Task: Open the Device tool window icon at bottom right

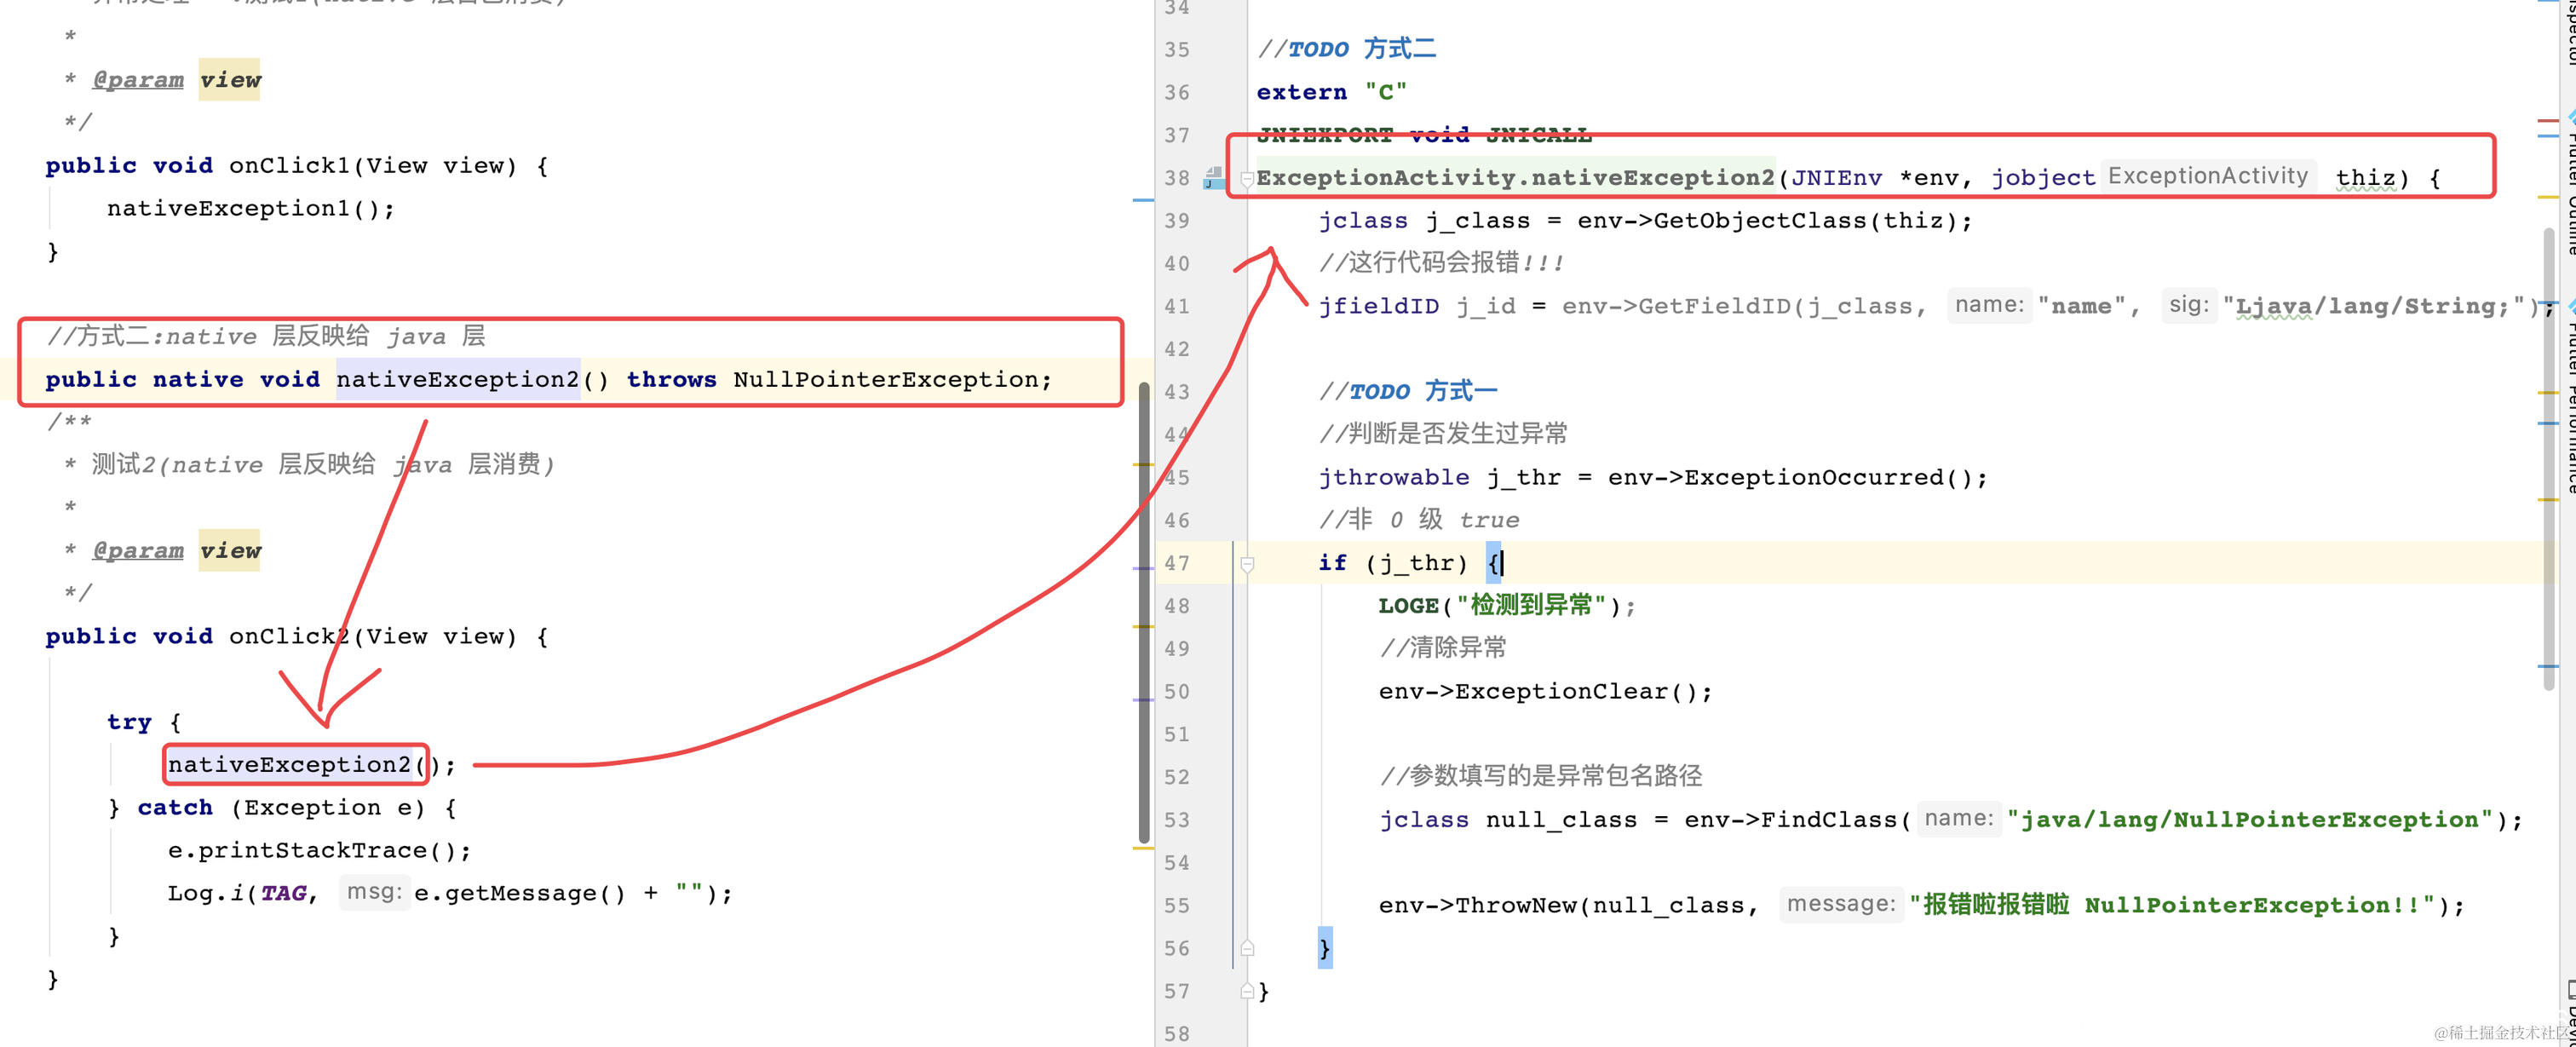Action: pyautogui.click(x=2571, y=990)
